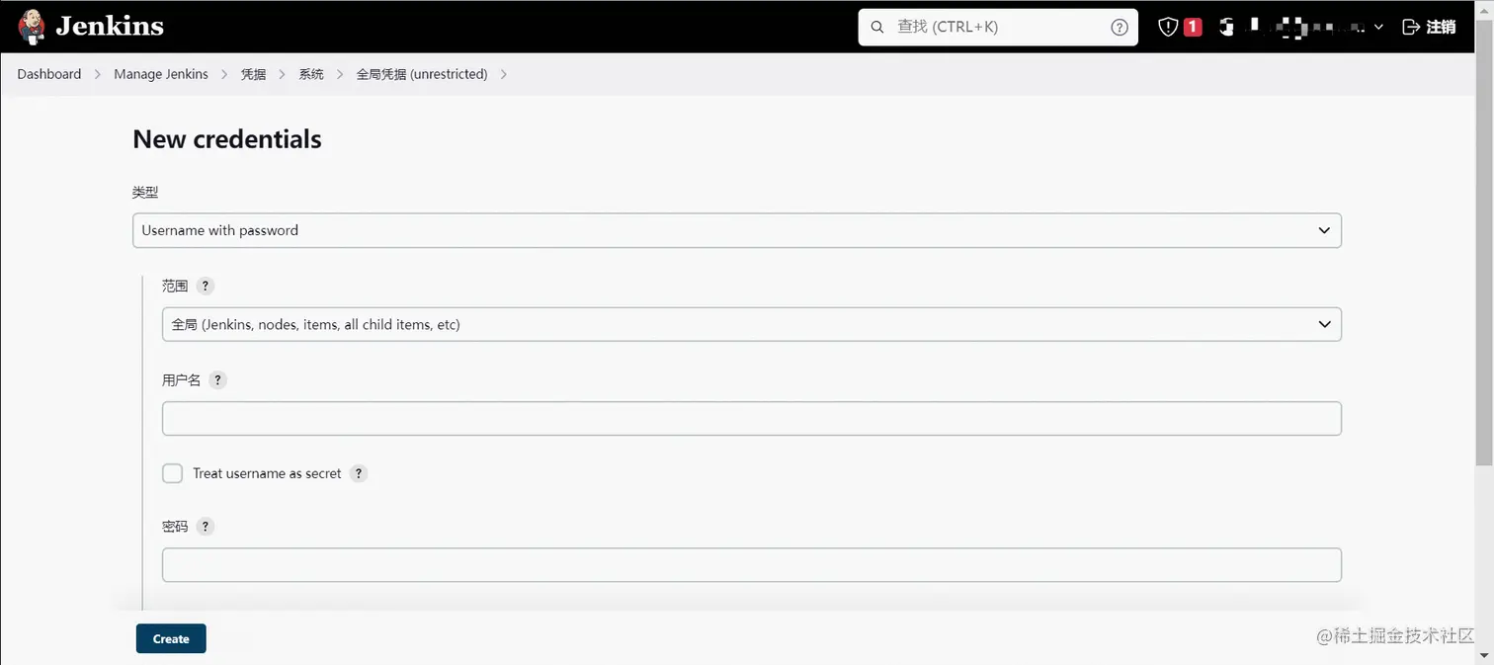Expand the user account dropdown chevron
Image resolution: width=1494 pixels, height=665 pixels.
tap(1378, 28)
